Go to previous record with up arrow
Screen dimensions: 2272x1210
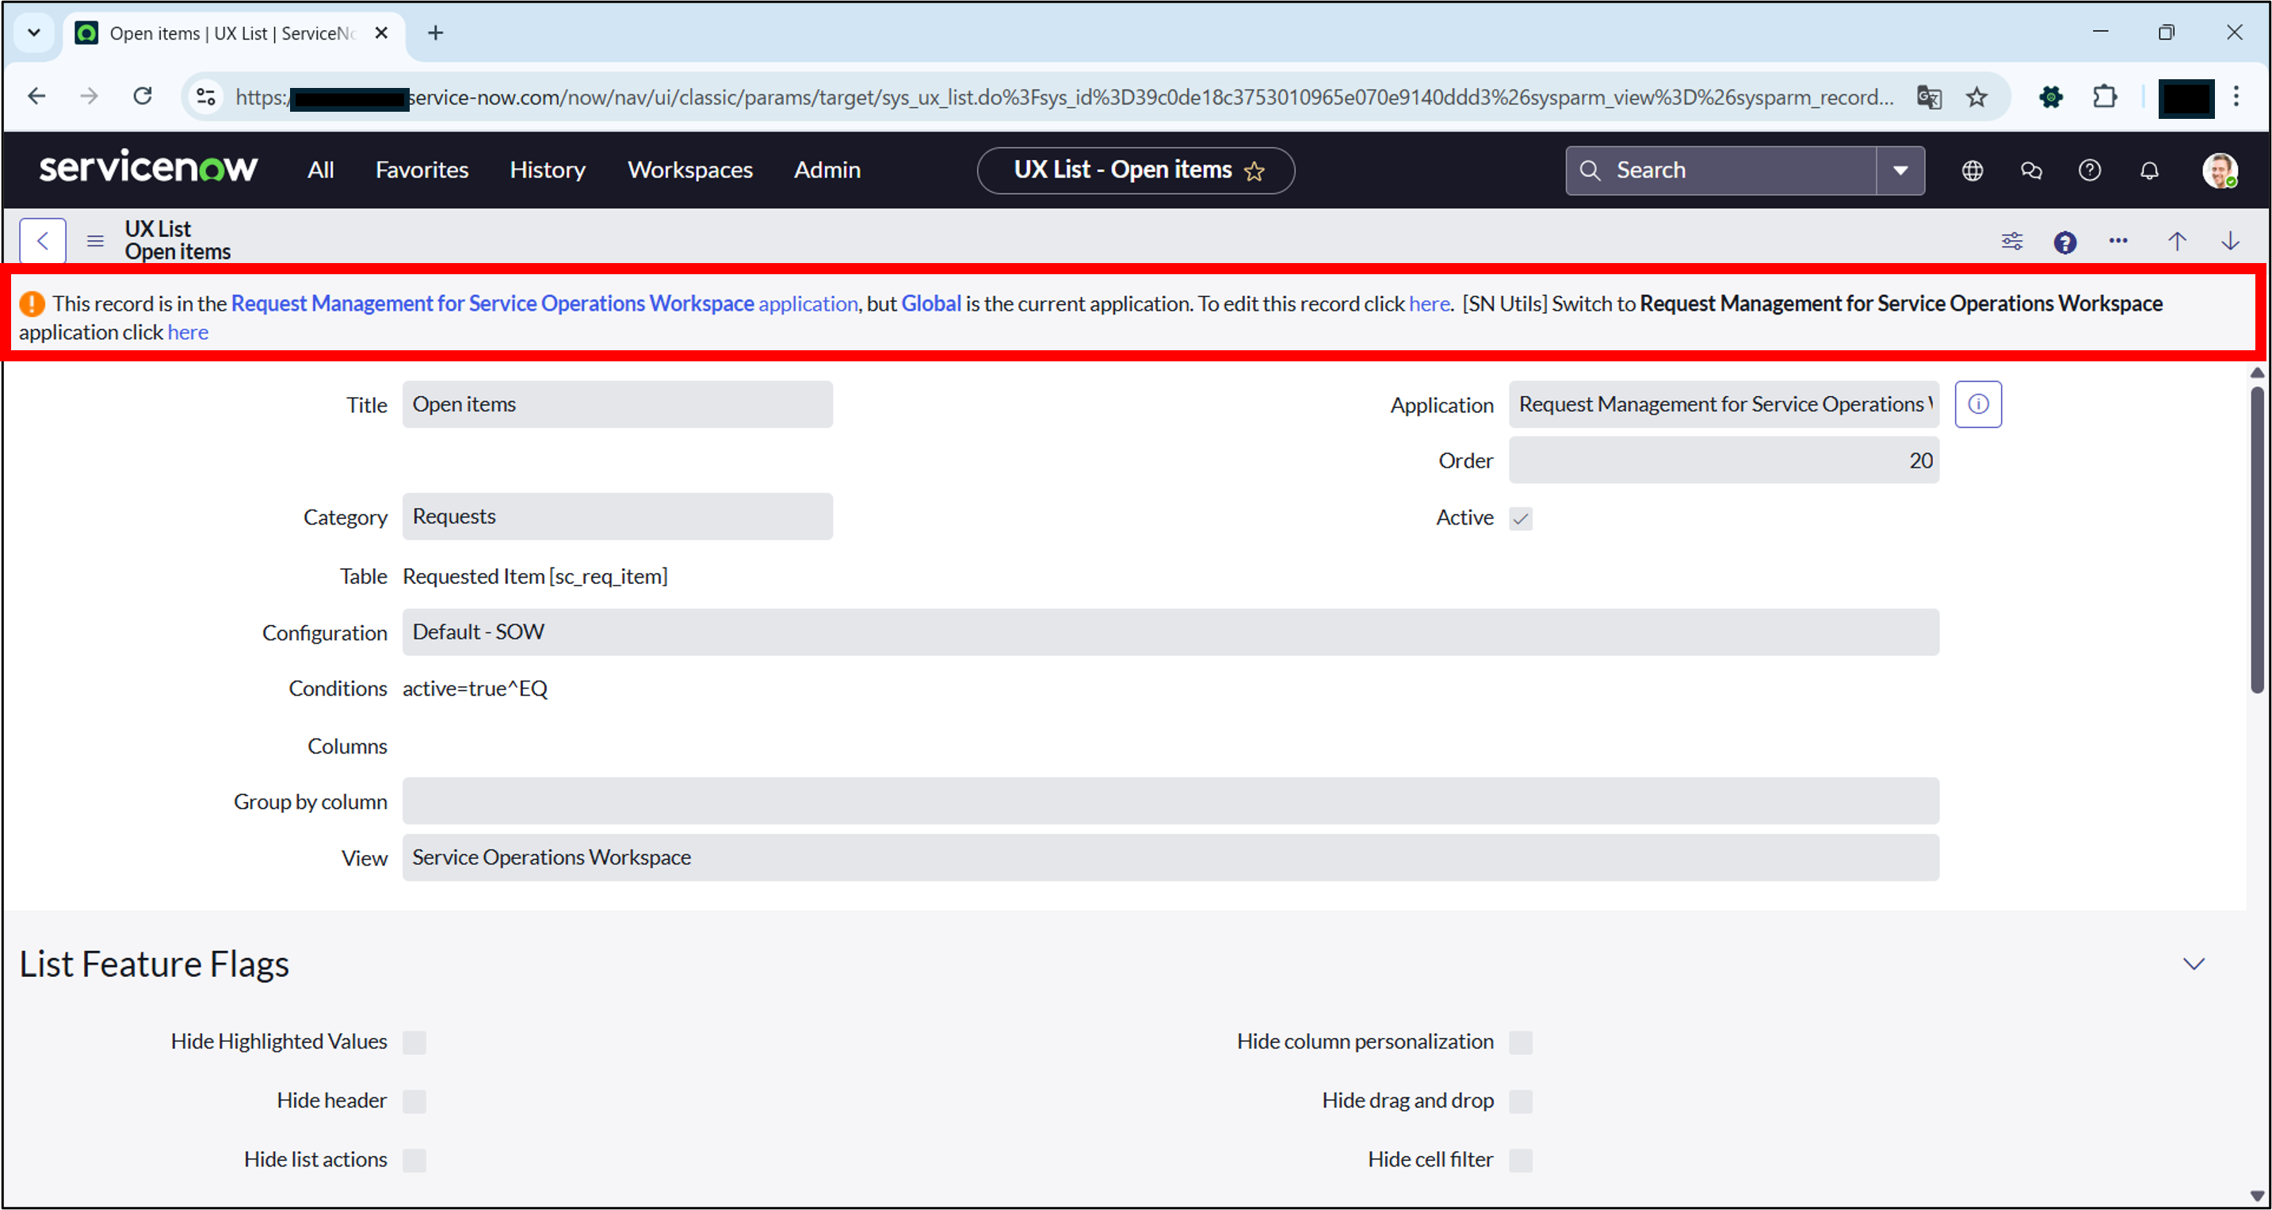2176,241
